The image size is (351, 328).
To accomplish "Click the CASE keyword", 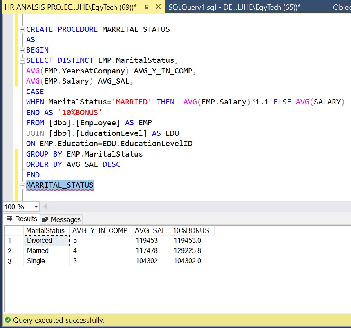I will (35, 92).
